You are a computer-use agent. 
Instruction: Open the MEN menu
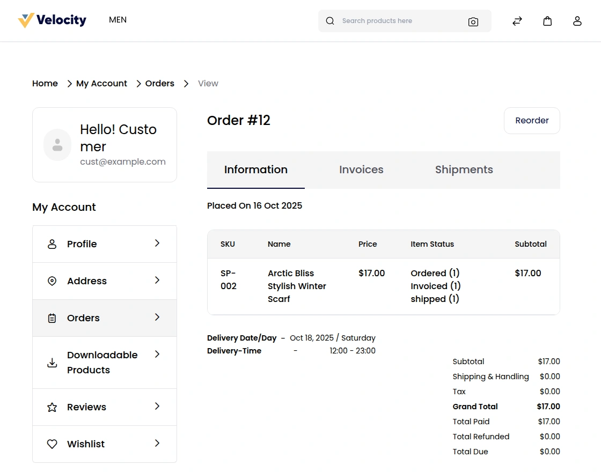(x=118, y=20)
